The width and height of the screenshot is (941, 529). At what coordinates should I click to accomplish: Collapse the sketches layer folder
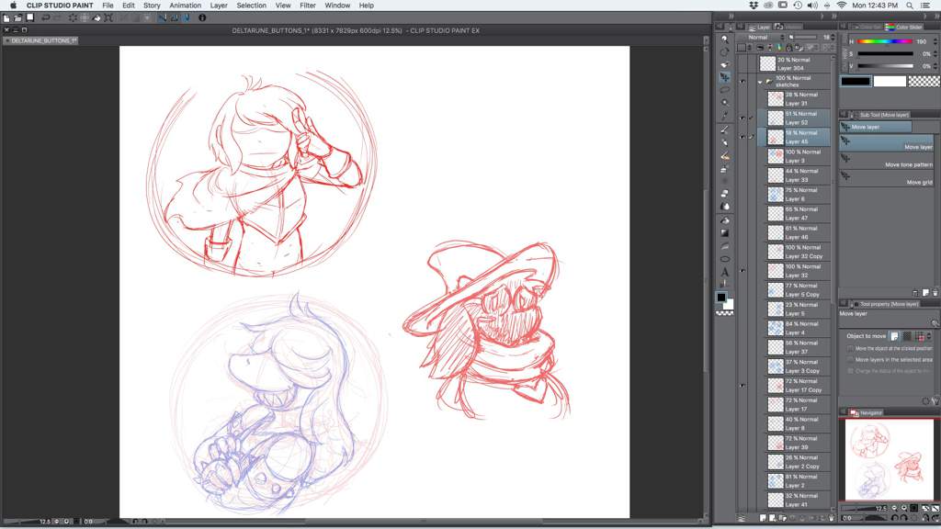[761, 82]
